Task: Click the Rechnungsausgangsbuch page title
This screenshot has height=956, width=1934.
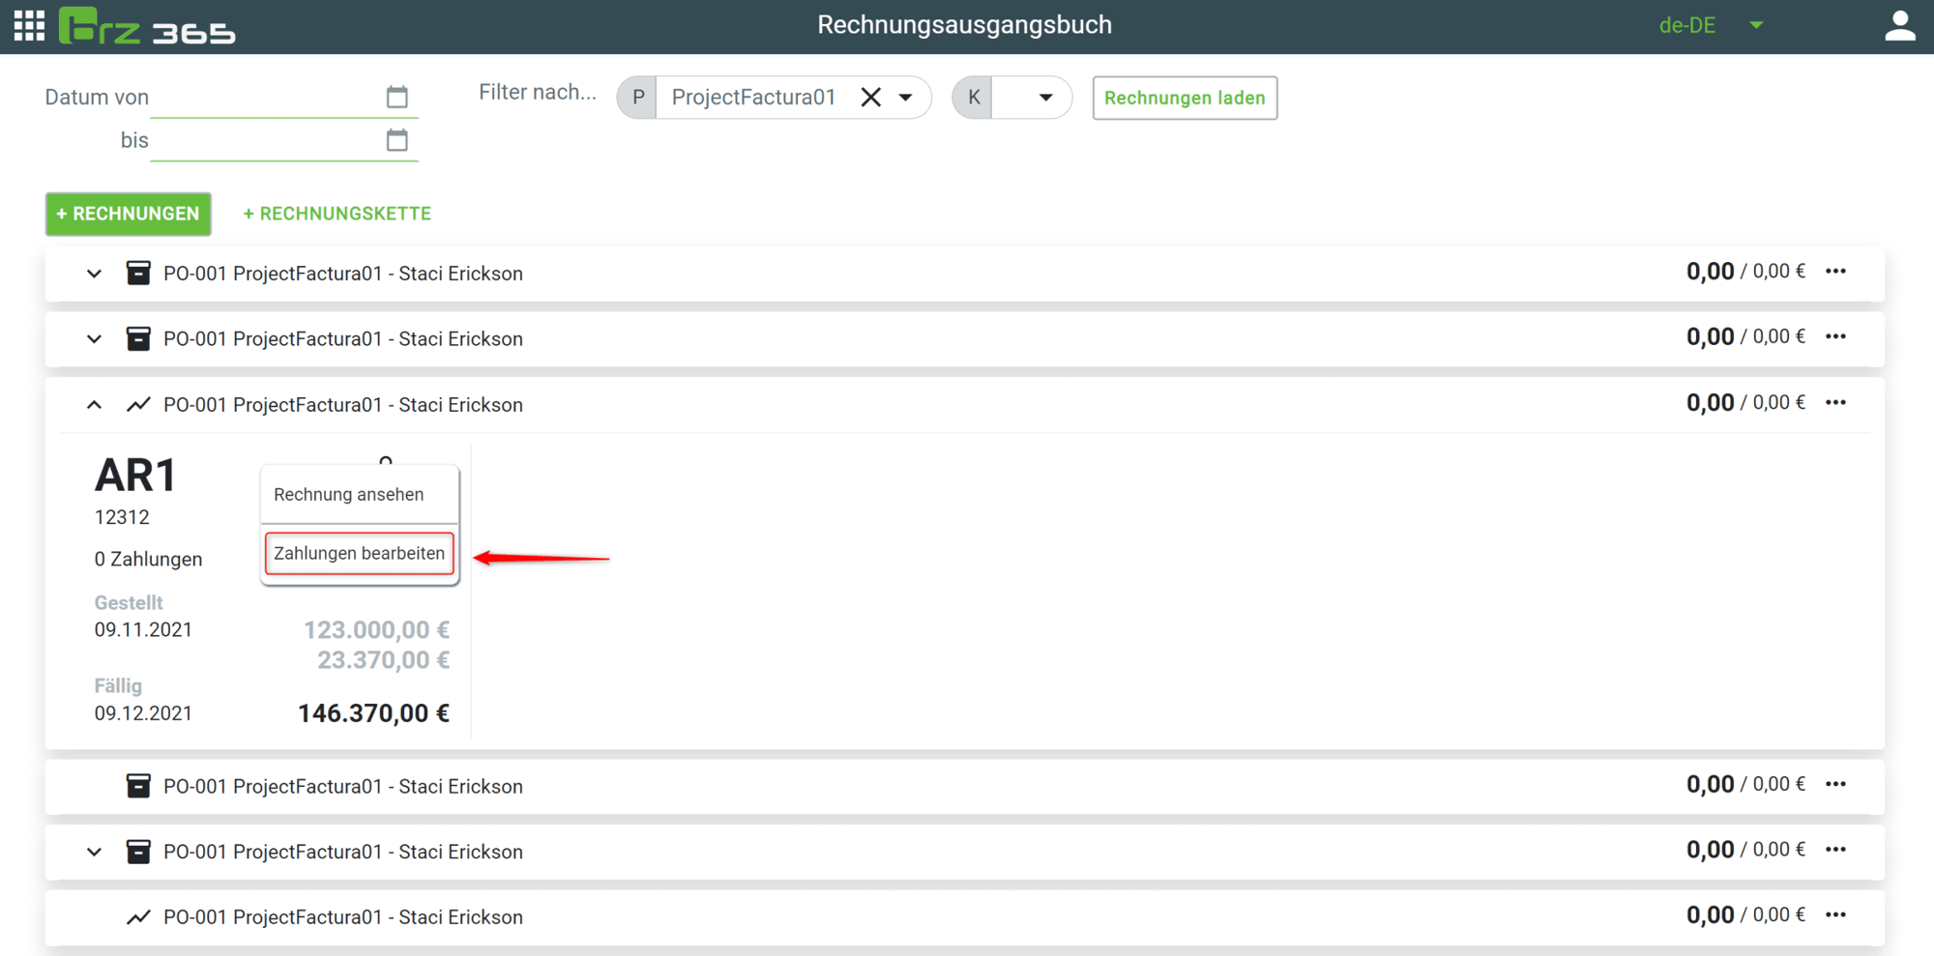Action: 965,25
